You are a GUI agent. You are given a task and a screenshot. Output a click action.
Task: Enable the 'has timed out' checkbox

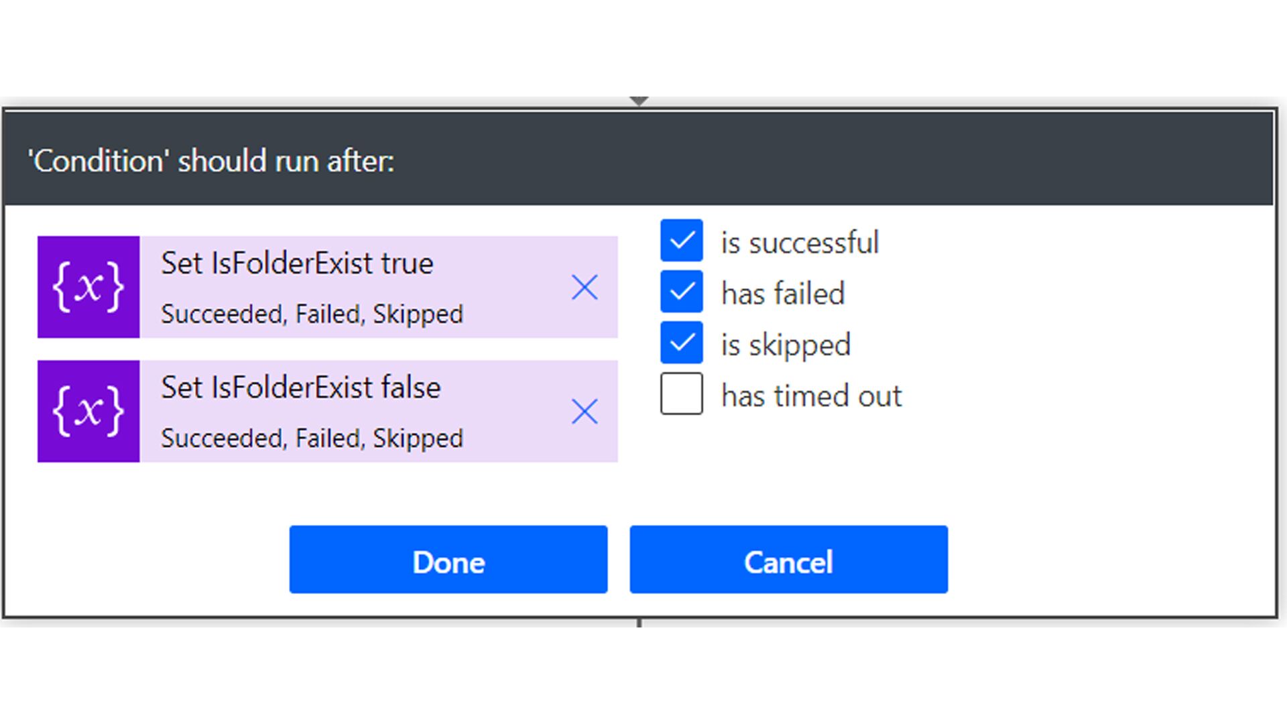[682, 394]
